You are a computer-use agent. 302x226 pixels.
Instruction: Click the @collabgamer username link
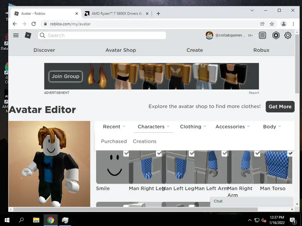230,35
